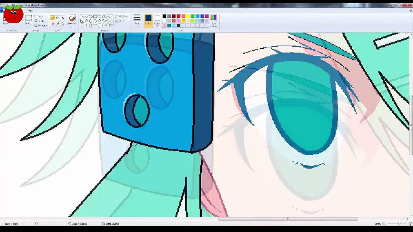413x232 pixels.
Task: Choose the Left arrow shape
Action: tap(104, 21)
